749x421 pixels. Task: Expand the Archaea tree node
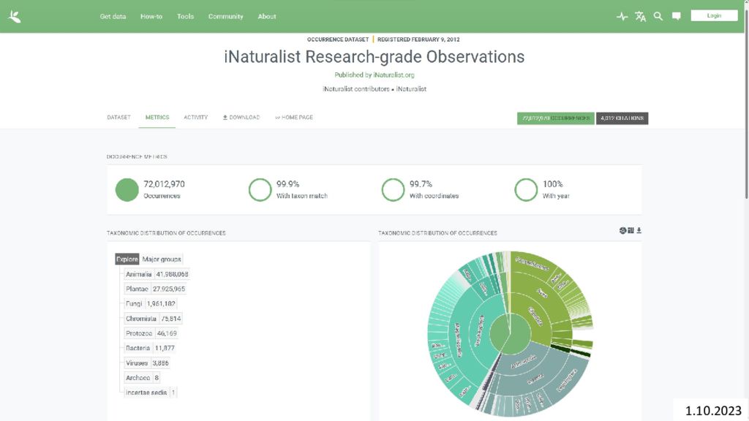[138, 378]
